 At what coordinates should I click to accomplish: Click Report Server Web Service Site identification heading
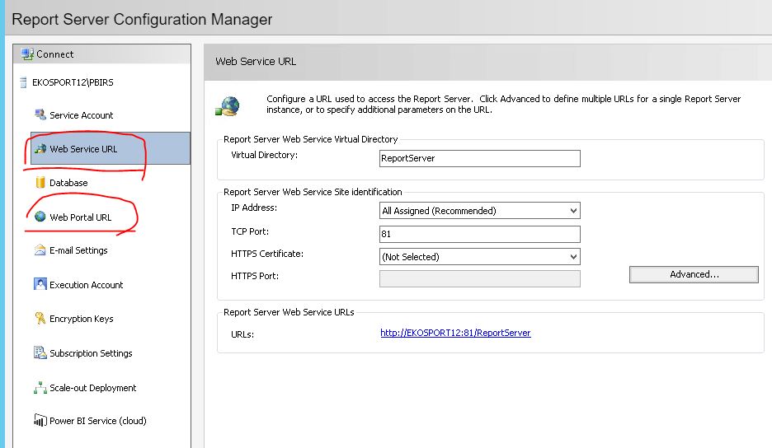[313, 192]
